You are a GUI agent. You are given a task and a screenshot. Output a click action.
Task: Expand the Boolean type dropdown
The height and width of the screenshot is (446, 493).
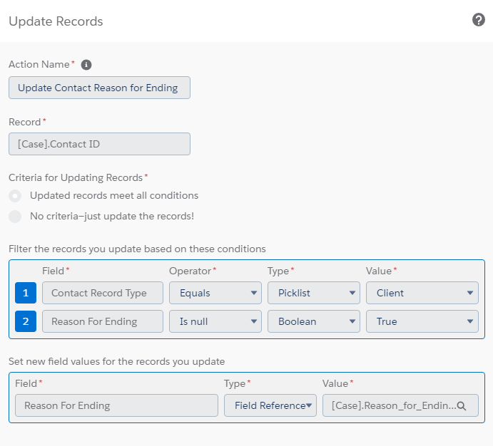click(x=314, y=321)
